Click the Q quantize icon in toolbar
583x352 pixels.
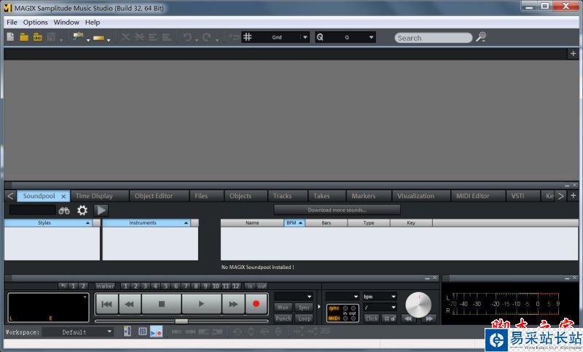coord(320,37)
